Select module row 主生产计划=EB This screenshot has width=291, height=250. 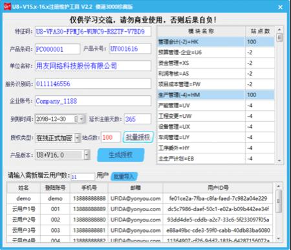(216, 159)
